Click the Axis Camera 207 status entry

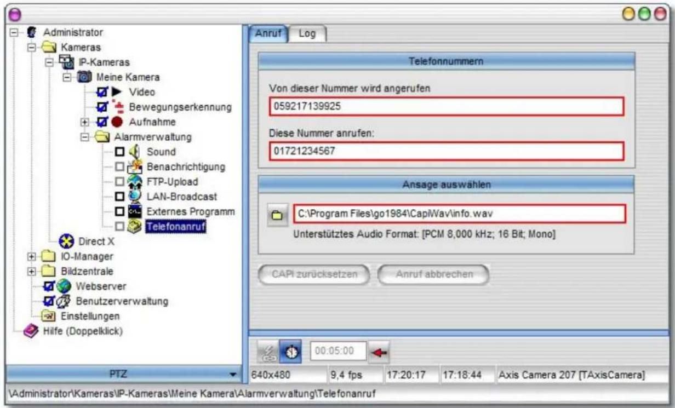pyautogui.click(x=582, y=376)
